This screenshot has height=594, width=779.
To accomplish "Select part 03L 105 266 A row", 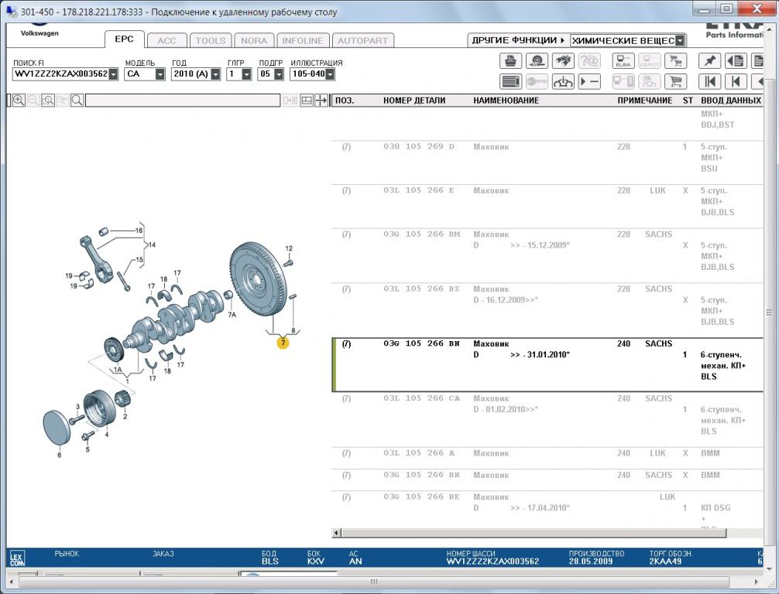I will (547, 458).
